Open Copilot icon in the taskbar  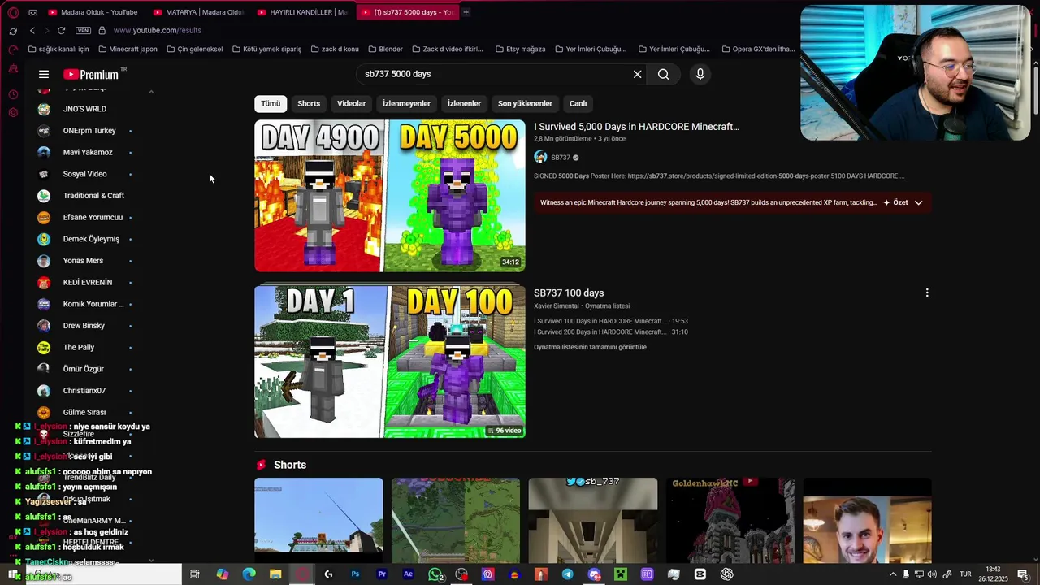[x=222, y=574]
